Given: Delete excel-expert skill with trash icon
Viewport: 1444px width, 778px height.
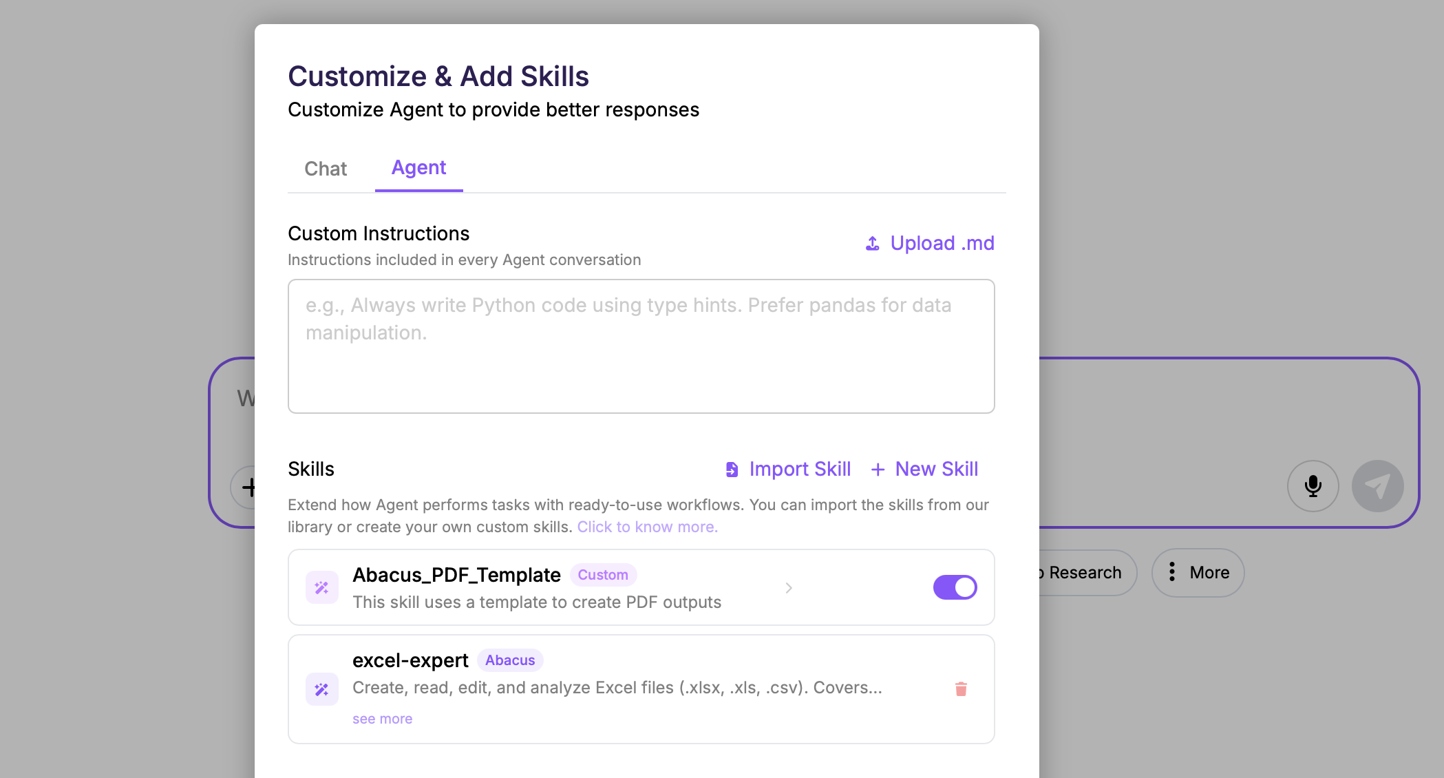Looking at the screenshot, I should point(961,688).
